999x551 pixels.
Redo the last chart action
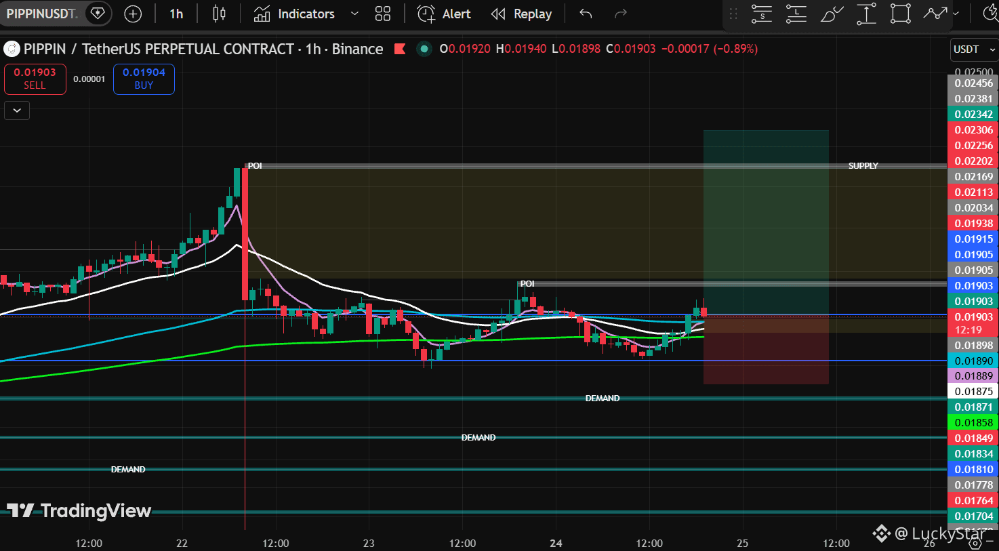coord(620,14)
